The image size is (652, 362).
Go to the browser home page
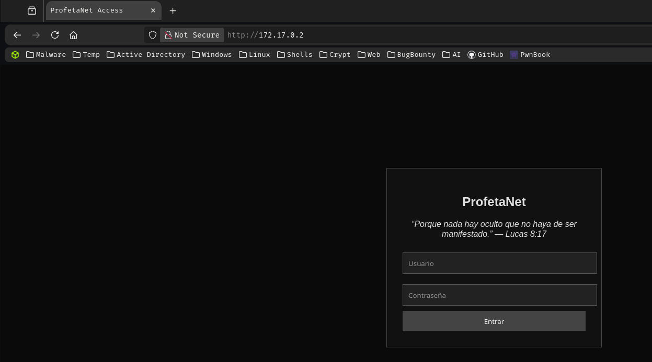tap(74, 35)
